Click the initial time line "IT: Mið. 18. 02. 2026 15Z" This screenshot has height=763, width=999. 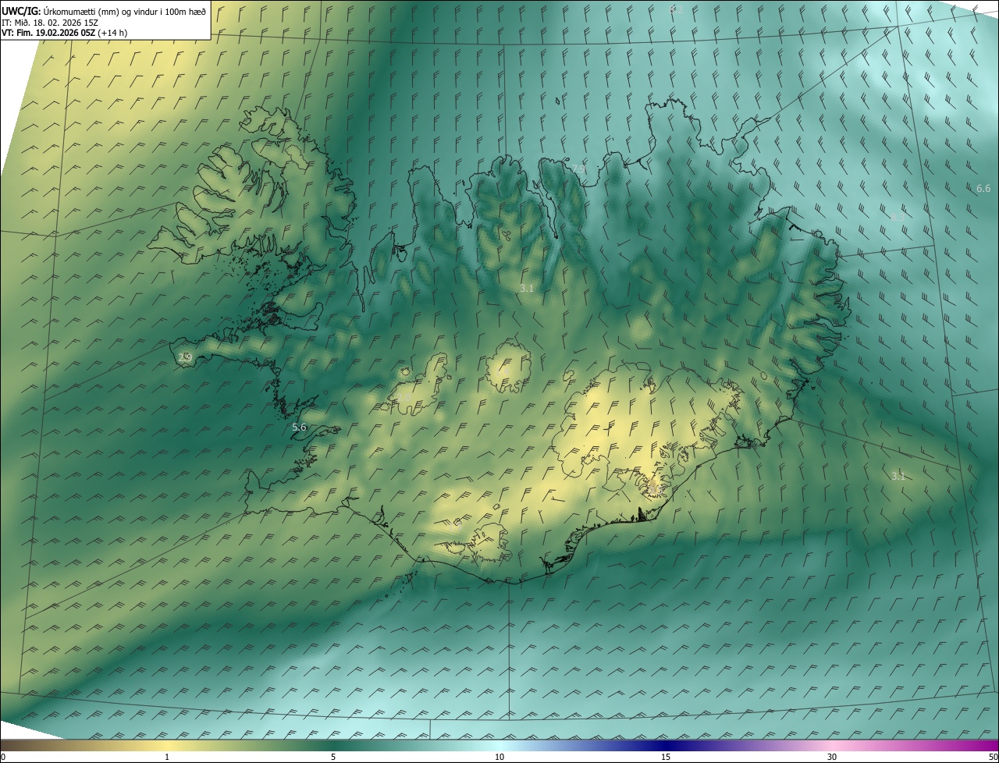click(50, 23)
